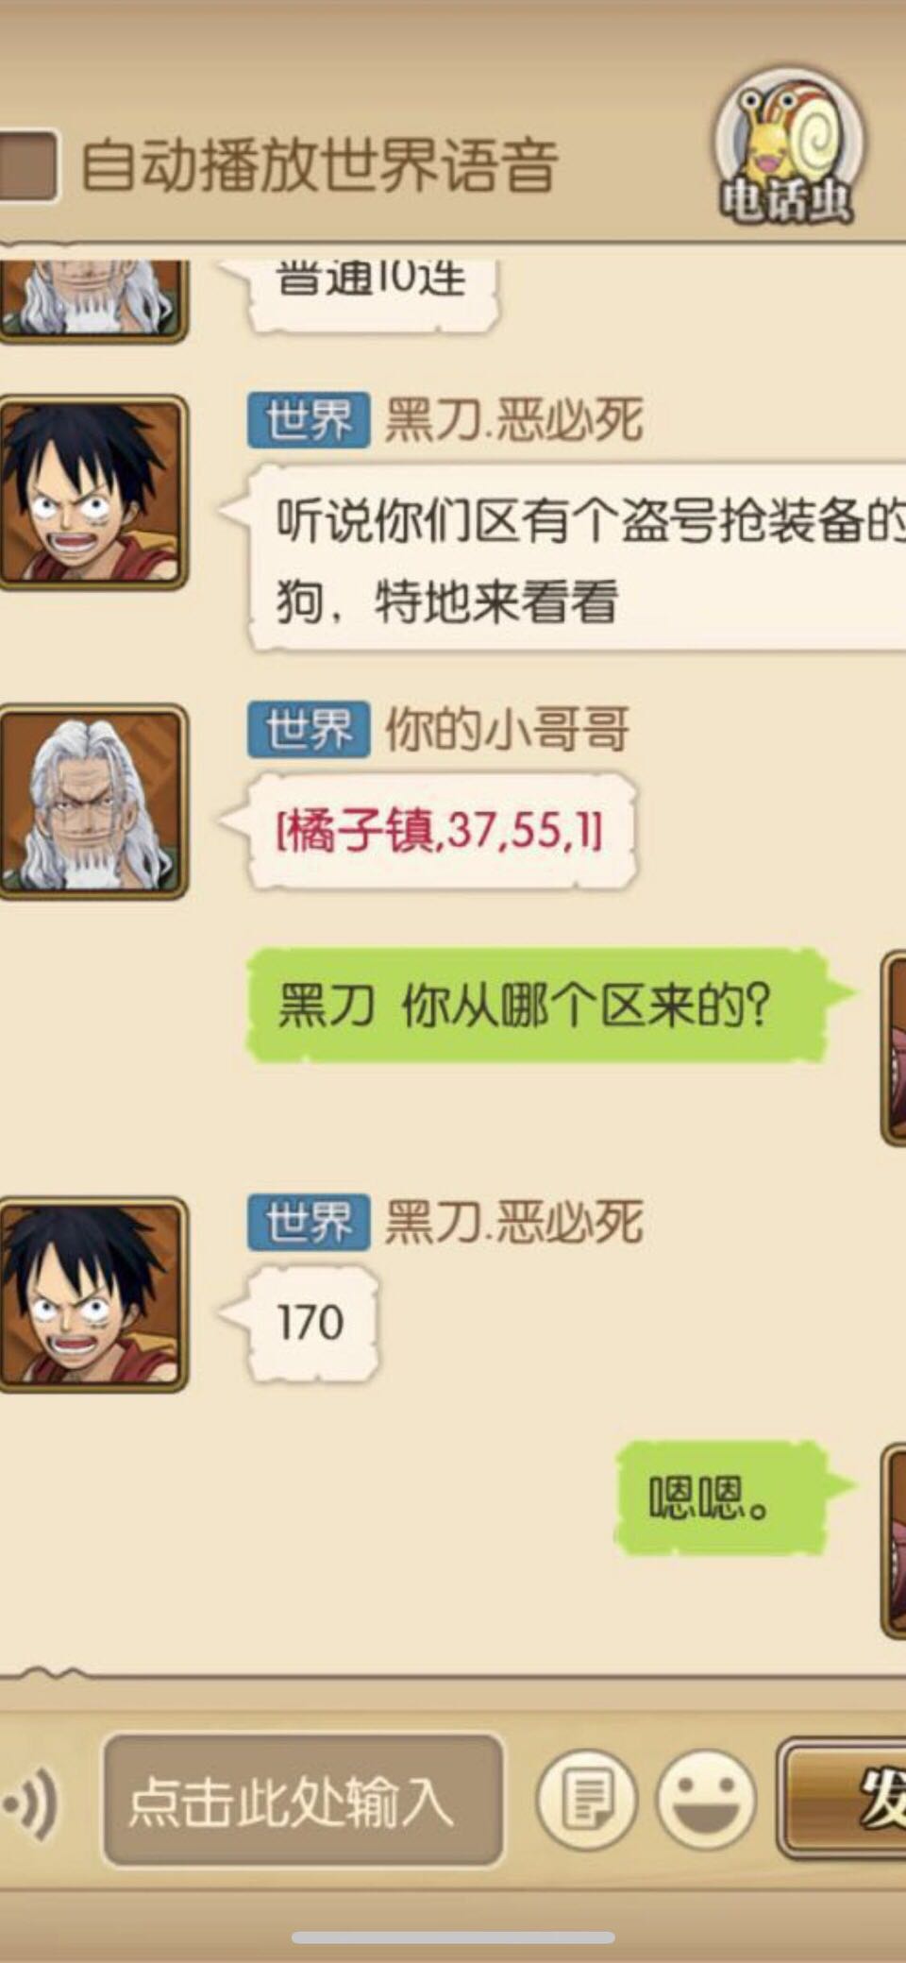906x1963 pixels.
Task: Open the preset message notes icon
Action: [x=586, y=1799]
